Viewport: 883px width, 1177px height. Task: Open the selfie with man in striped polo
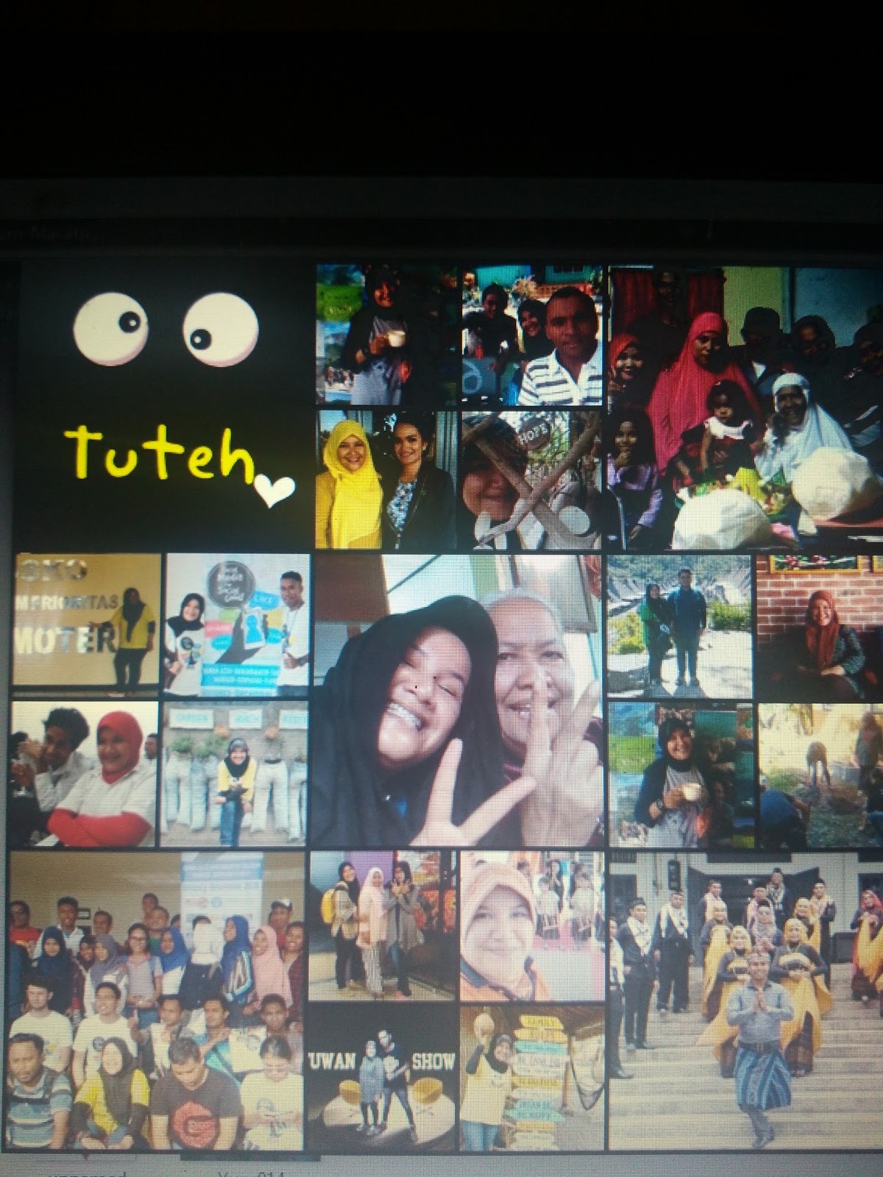(x=533, y=336)
